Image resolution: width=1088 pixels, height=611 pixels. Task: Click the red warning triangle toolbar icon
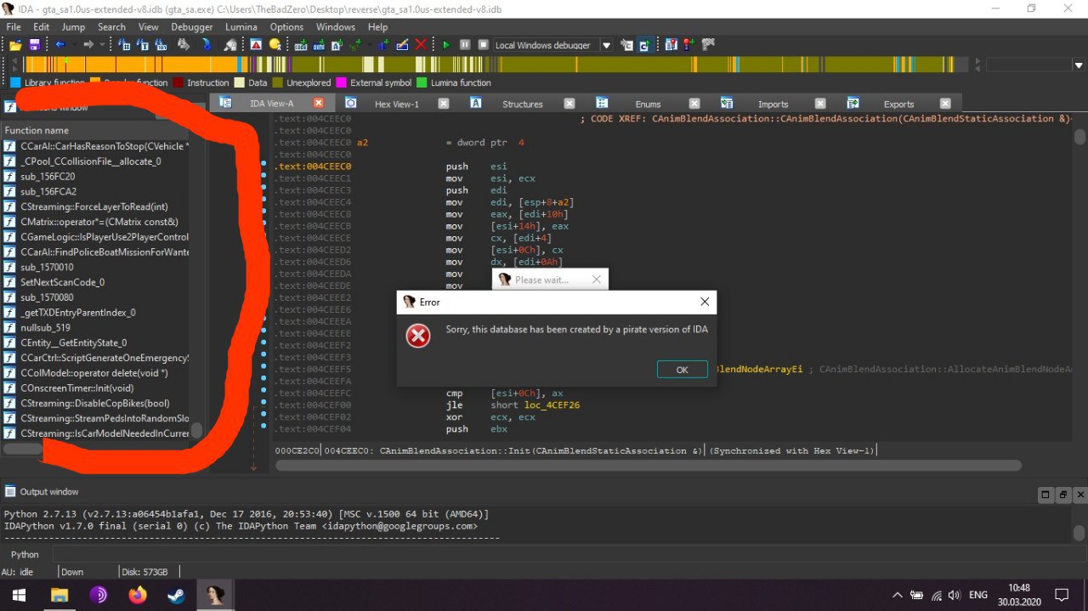(256, 45)
